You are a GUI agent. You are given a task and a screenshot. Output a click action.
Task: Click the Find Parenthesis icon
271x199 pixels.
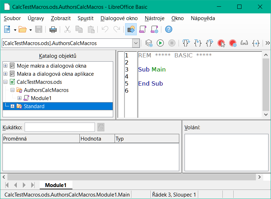[x=256, y=43]
